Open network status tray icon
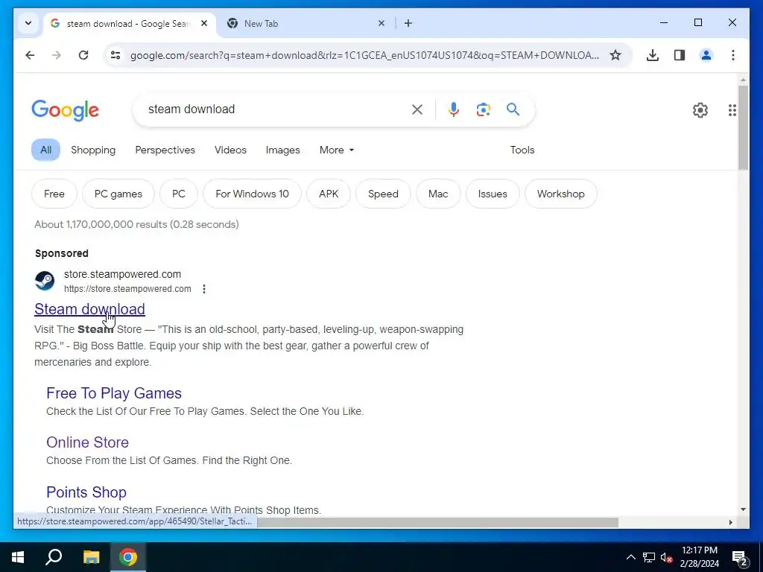 coord(649,557)
